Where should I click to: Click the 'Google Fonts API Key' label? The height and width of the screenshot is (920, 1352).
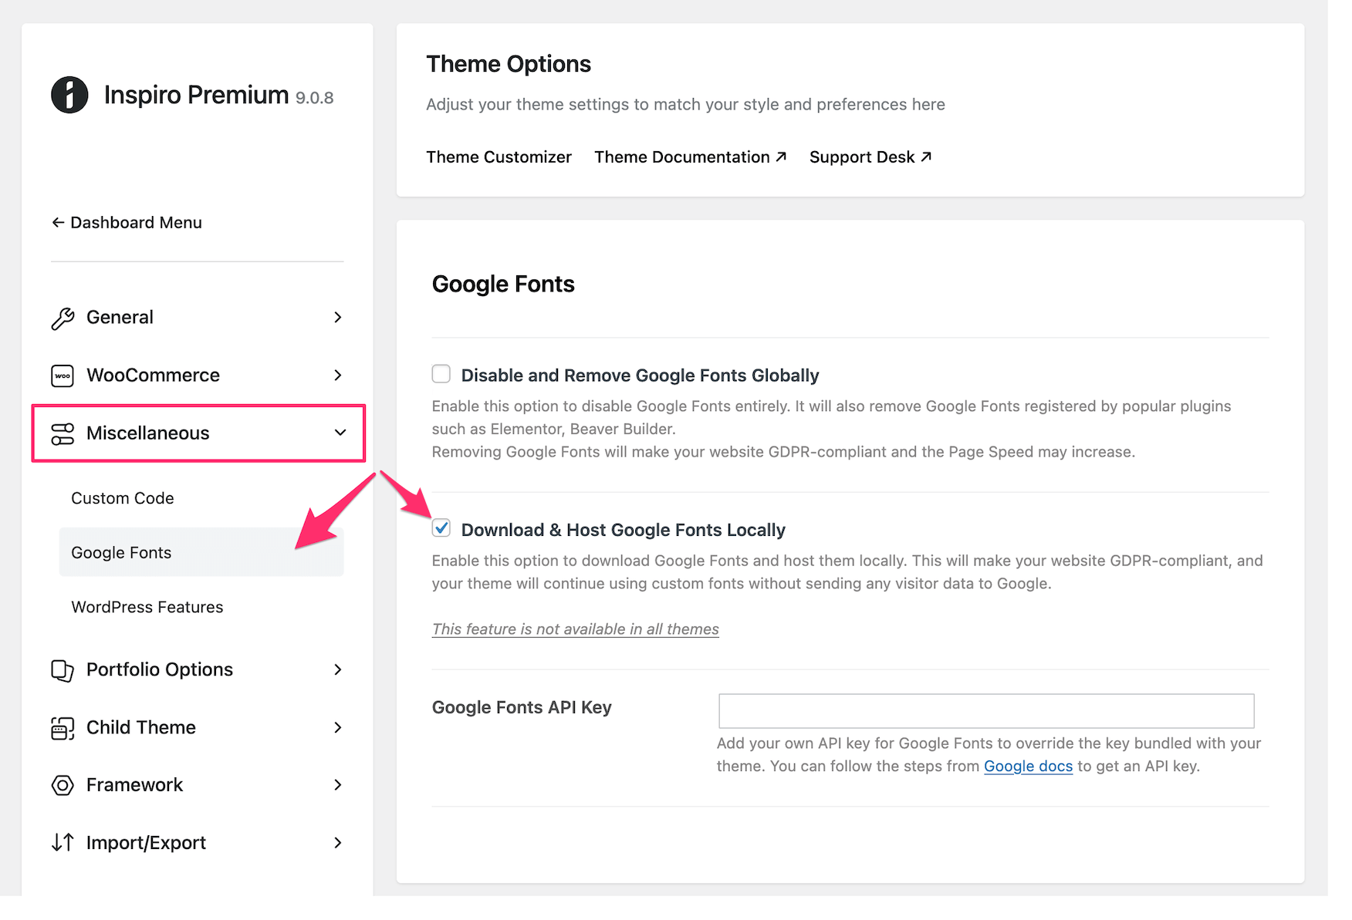(522, 707)
